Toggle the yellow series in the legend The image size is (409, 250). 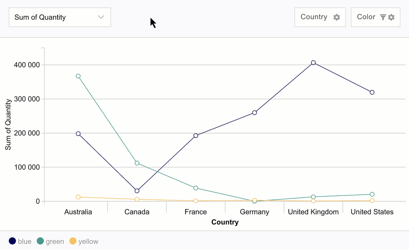[88, 241]
